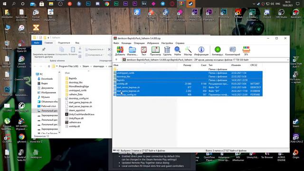Switch to Поделиться tab in Explorer ribbon
Viewport: 304px width, 171px height.
64,43
